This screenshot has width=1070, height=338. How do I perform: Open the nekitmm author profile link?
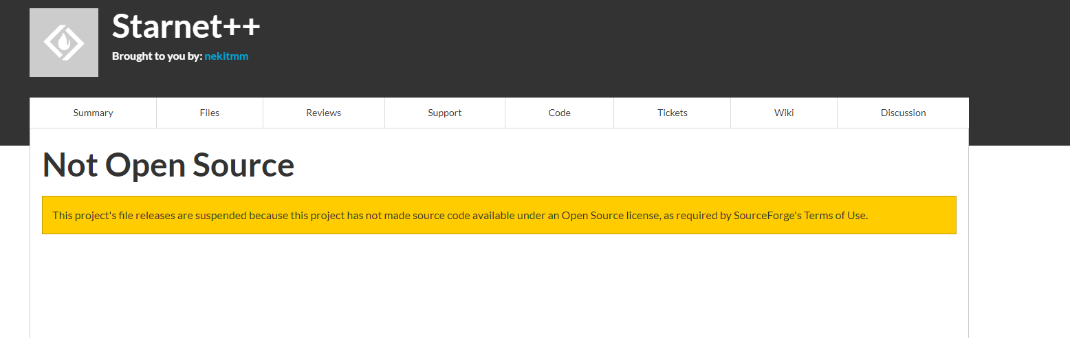226,56
